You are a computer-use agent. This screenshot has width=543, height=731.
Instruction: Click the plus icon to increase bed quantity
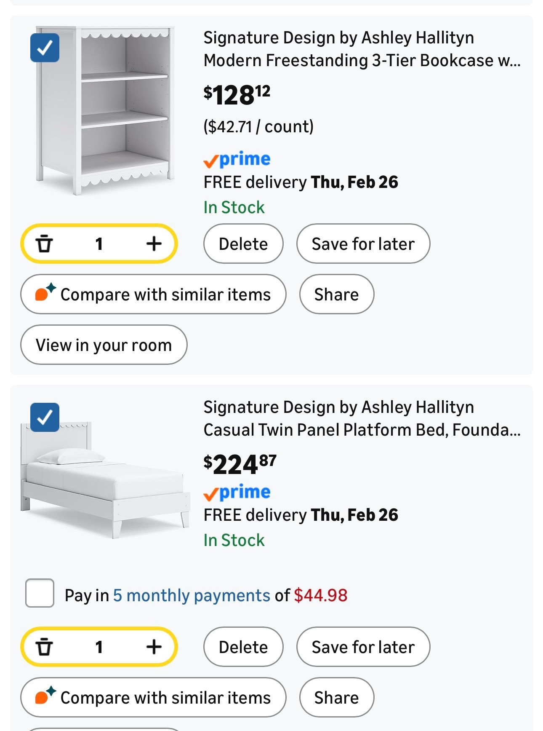[155, 647]
